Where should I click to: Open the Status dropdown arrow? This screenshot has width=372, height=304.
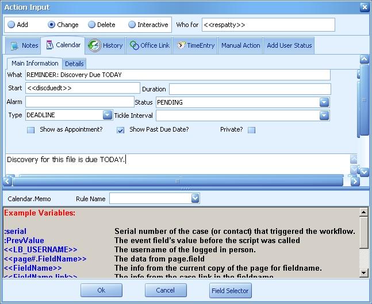324,102
